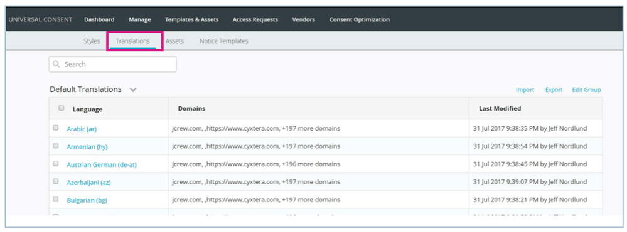Switch to the Assets tab
This screenshot has width=627, height=232.
point(174,41)
